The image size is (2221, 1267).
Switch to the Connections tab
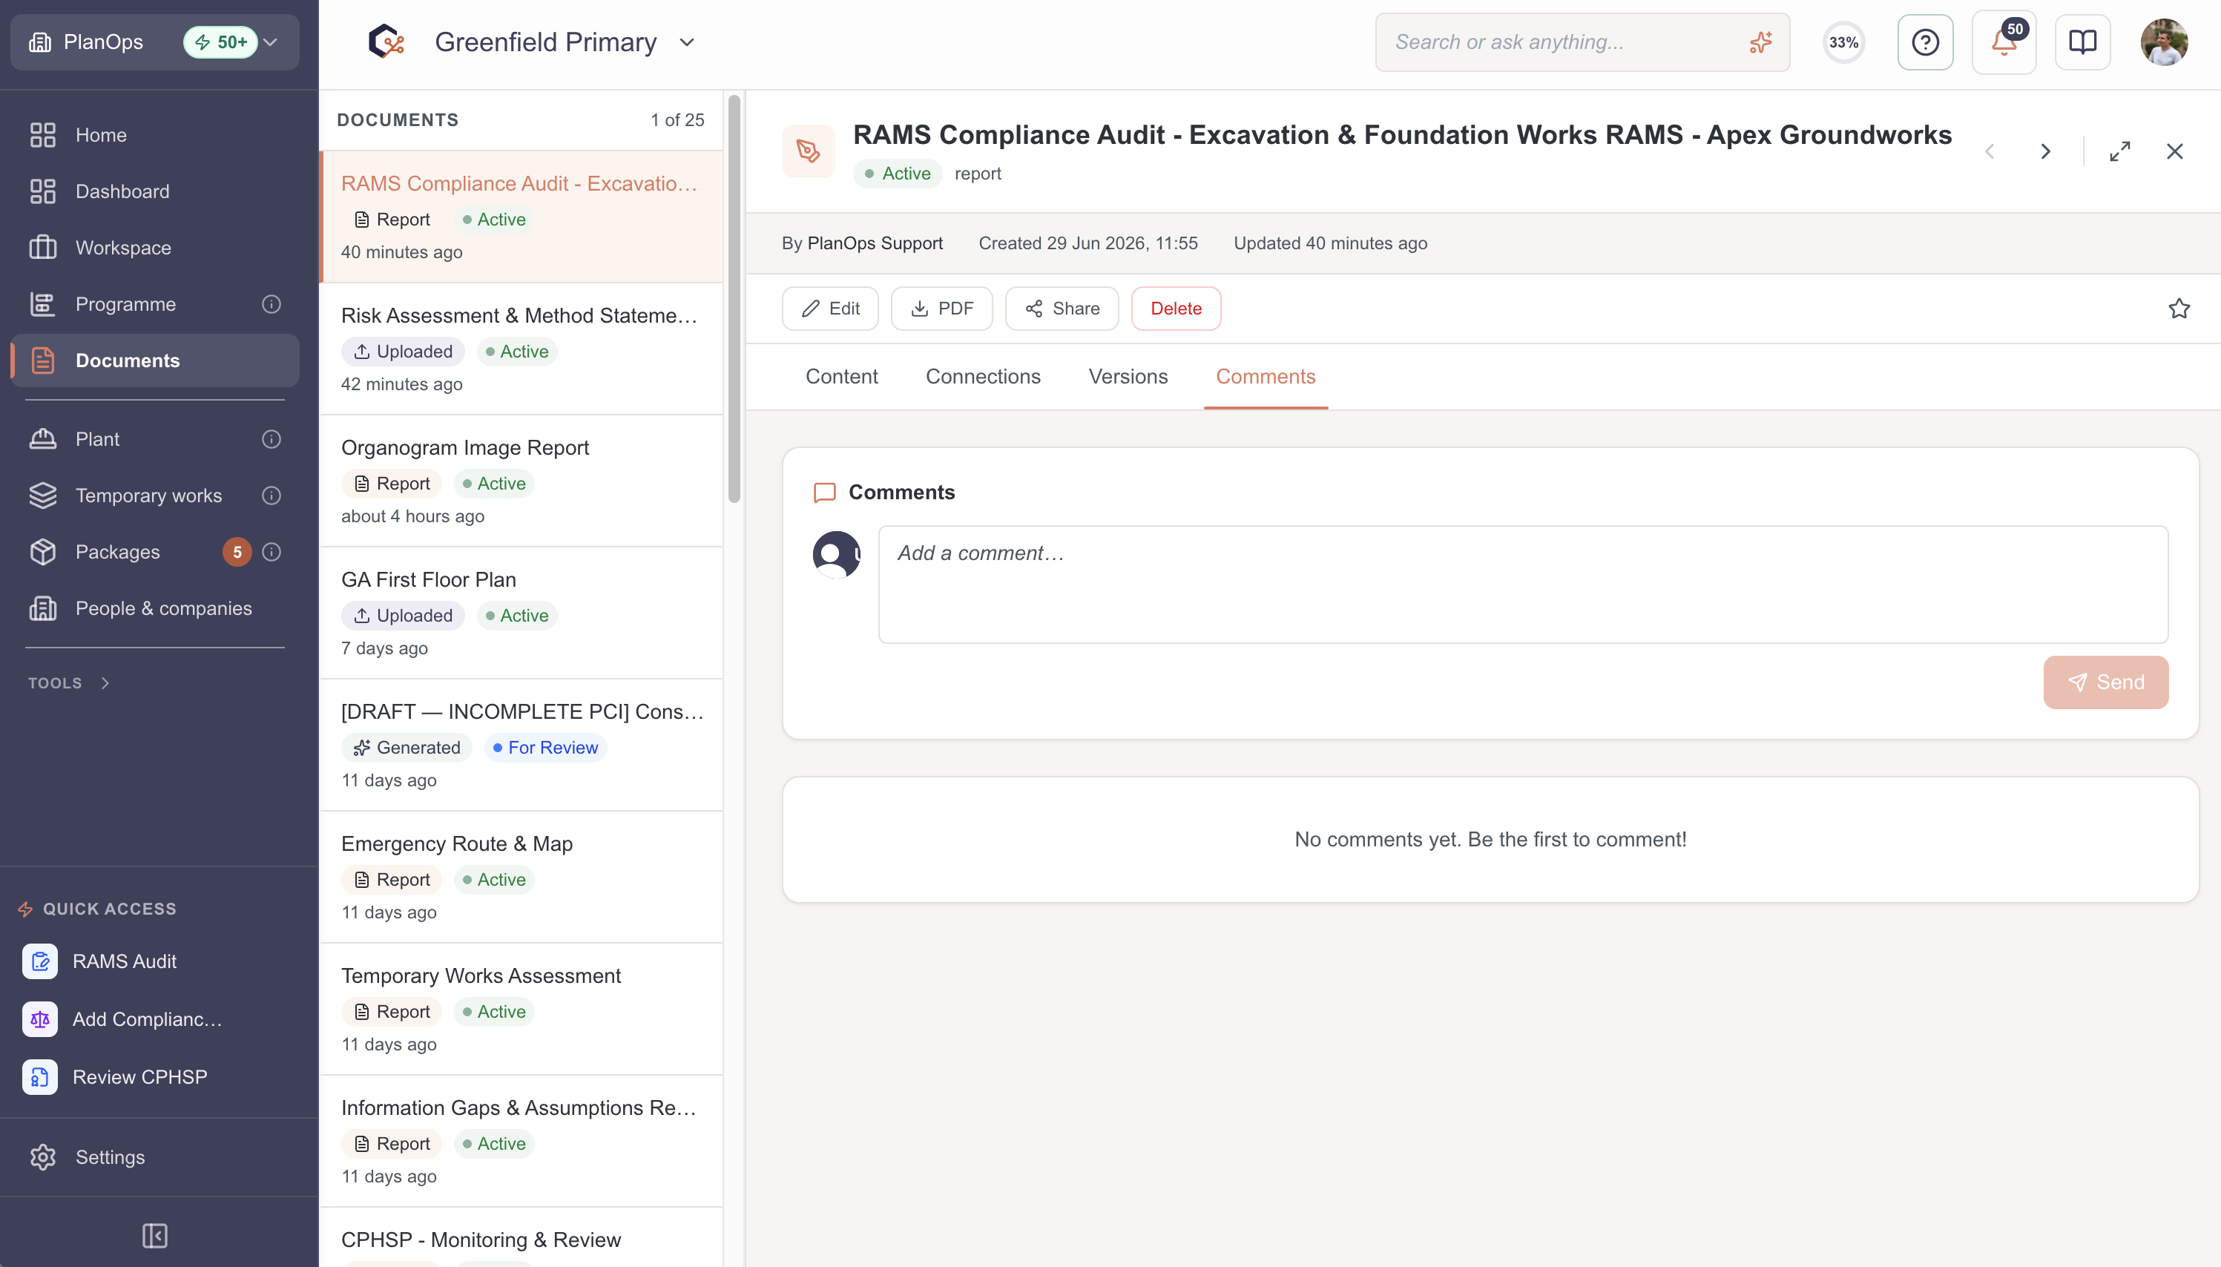[x=983, y=377]
